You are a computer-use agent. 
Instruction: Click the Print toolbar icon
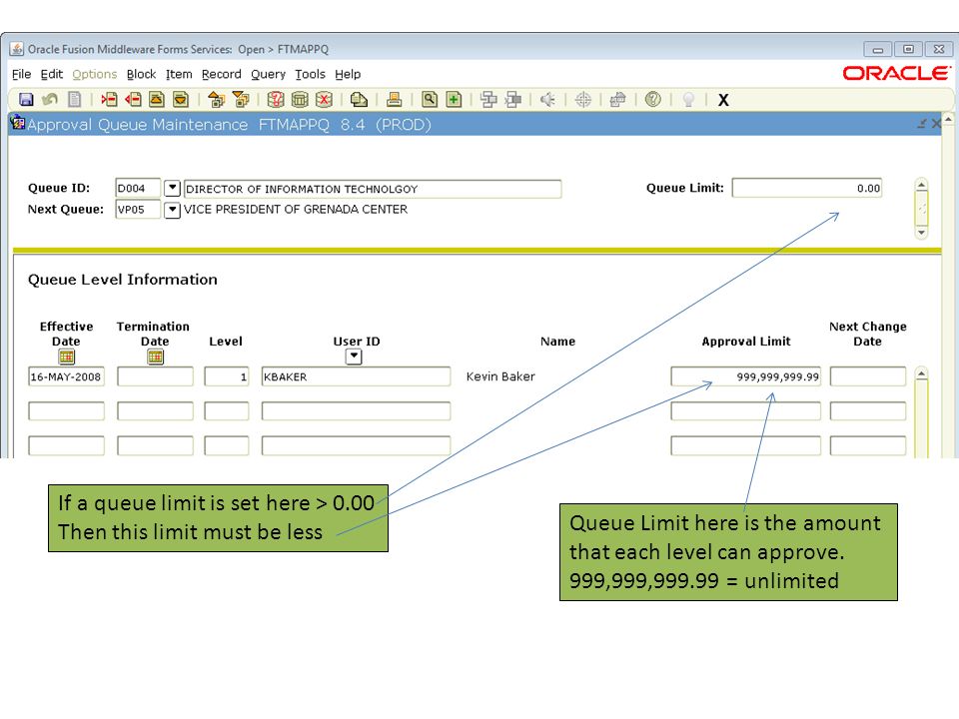pos(395,99)
